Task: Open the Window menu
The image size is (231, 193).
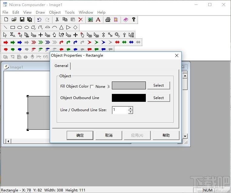Action: coord(86,12)
